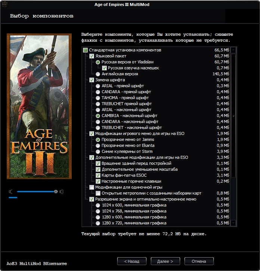Select 'Синие кулеврины от Storm' radio button
This screenshot has height=271, width=260.
click(98, 152)
